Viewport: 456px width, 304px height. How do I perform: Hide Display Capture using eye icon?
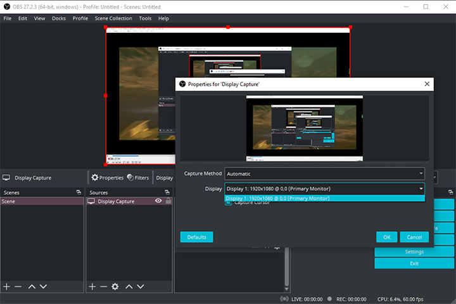pos(158,201)
